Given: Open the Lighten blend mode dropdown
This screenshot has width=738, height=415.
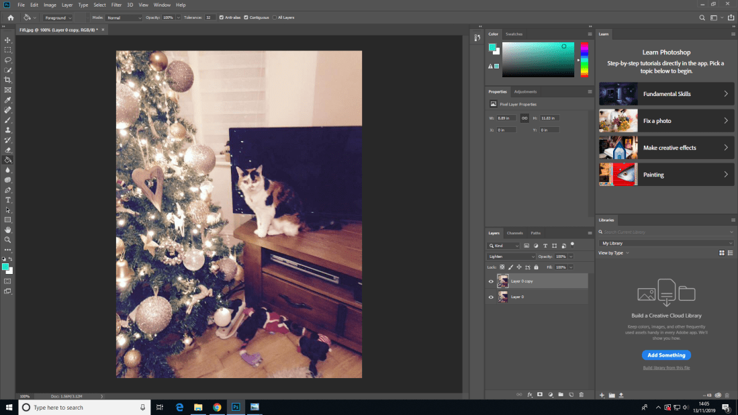Looking at the screenshot, I should (x=511, y=257).
